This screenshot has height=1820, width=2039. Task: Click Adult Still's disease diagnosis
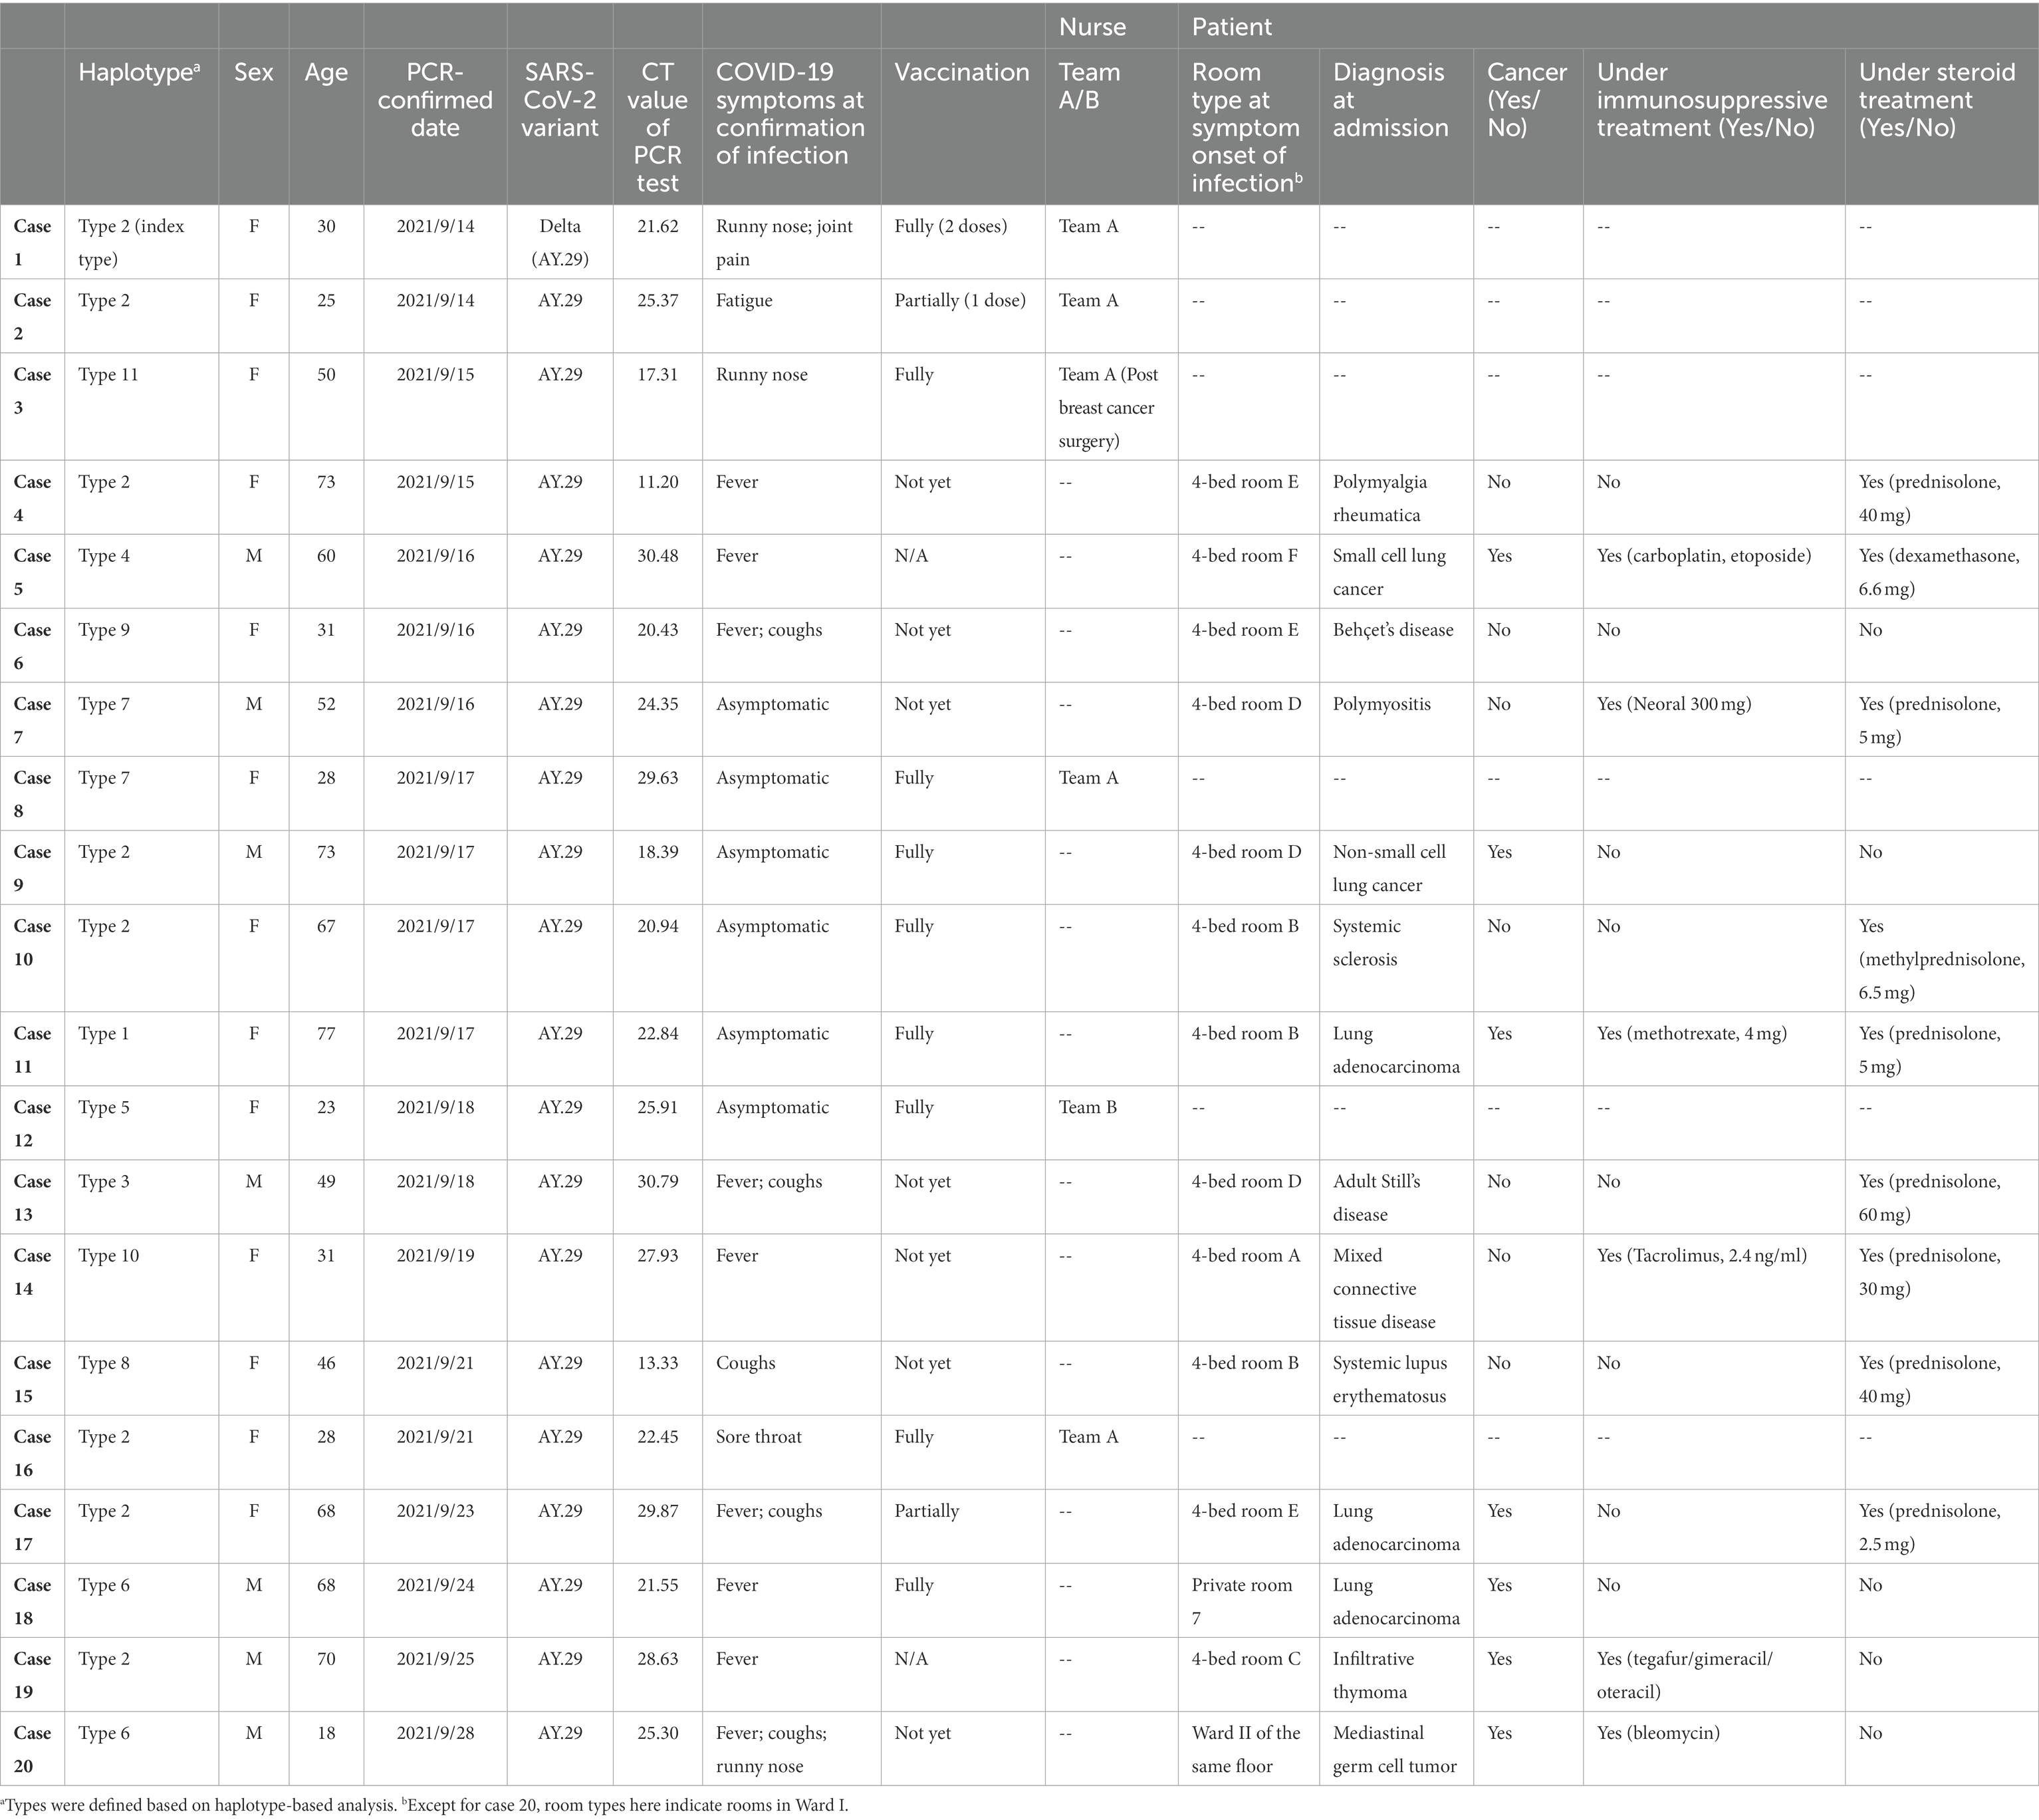[x=1376, y=1198]
